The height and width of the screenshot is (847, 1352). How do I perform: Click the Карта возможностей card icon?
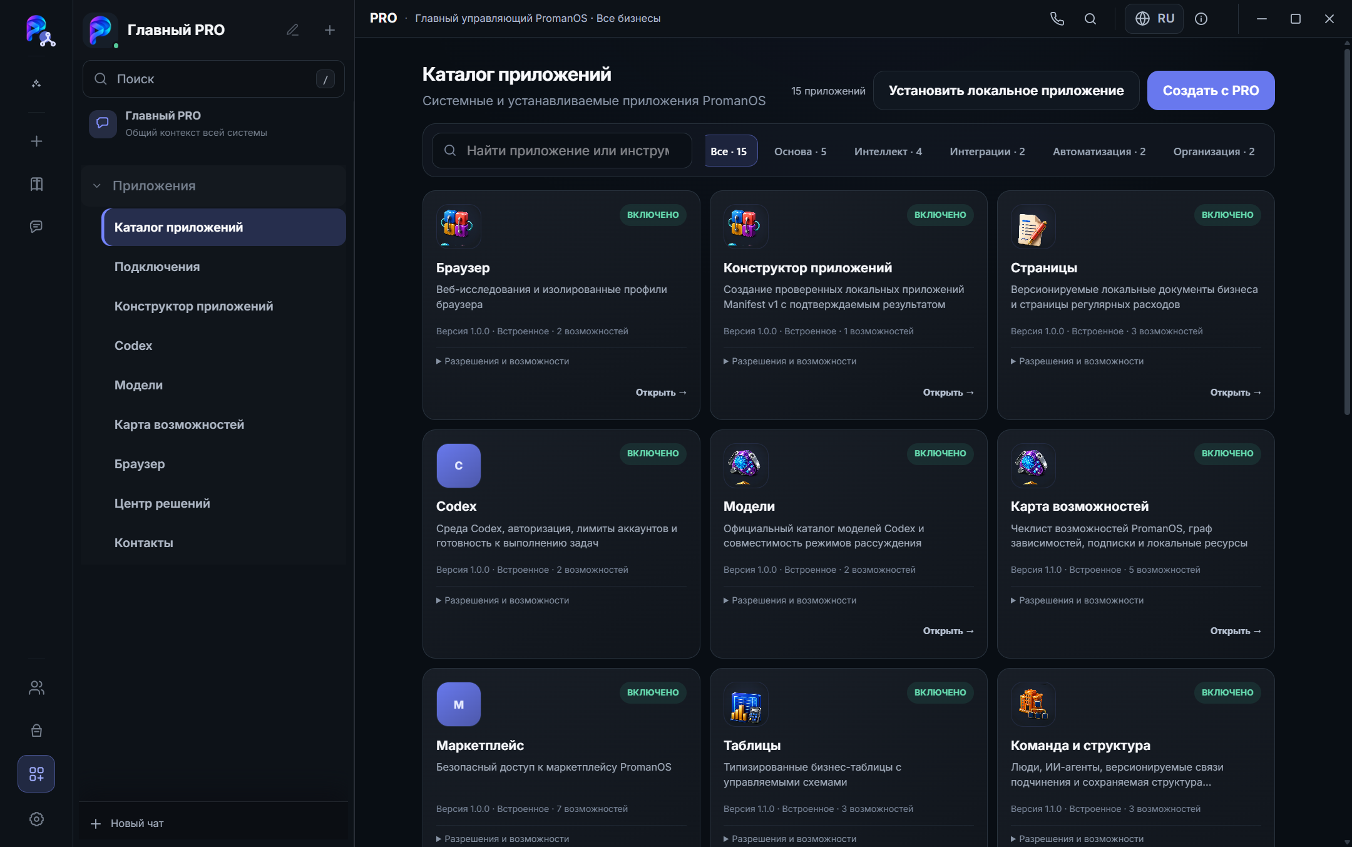[1033, 466]
